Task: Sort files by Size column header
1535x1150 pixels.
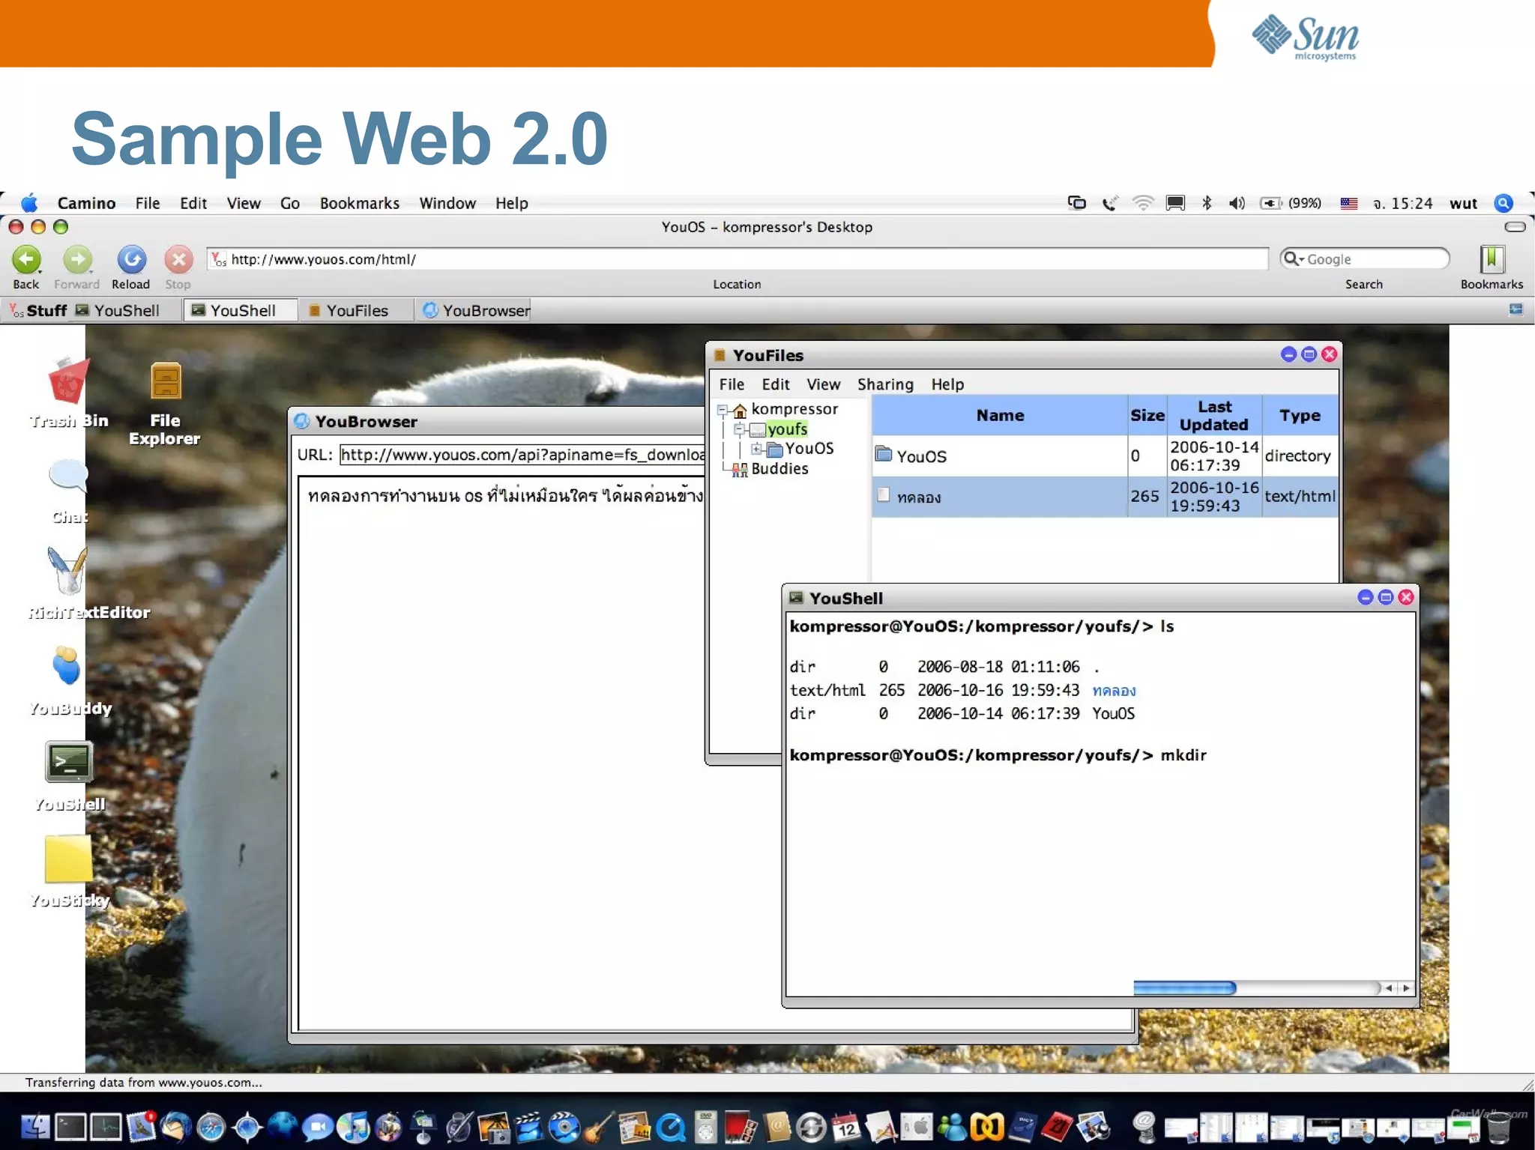Action: (1148, 415)
